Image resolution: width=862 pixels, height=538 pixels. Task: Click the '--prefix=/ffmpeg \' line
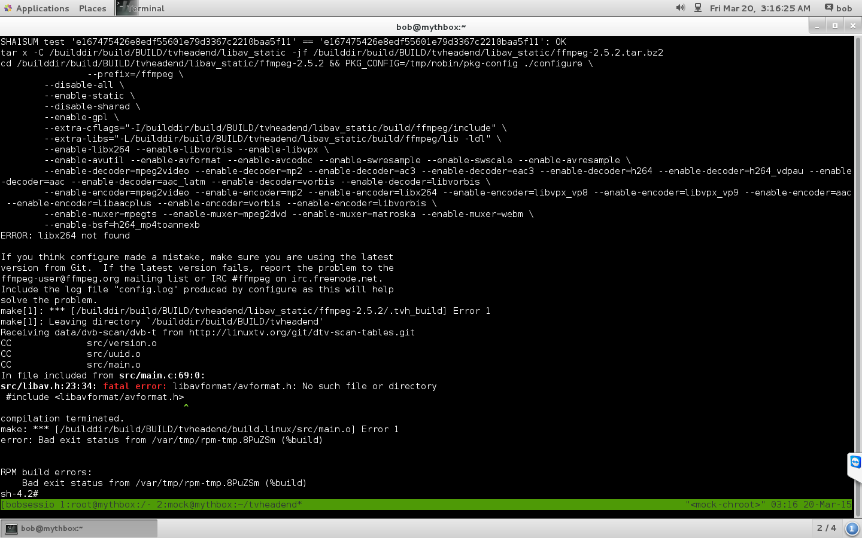(x=135, y=74)
